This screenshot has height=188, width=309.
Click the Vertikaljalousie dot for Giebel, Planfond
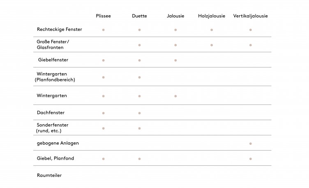tap(250, 158)
